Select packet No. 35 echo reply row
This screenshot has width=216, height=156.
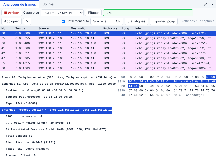coord(108,38)
